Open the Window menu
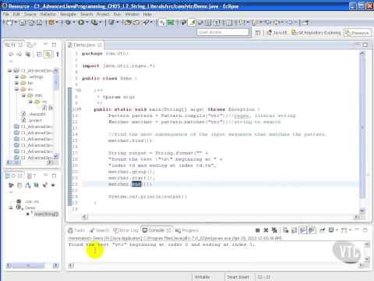Viewport: 374px width, 281px height. click(x=132, y=14)
